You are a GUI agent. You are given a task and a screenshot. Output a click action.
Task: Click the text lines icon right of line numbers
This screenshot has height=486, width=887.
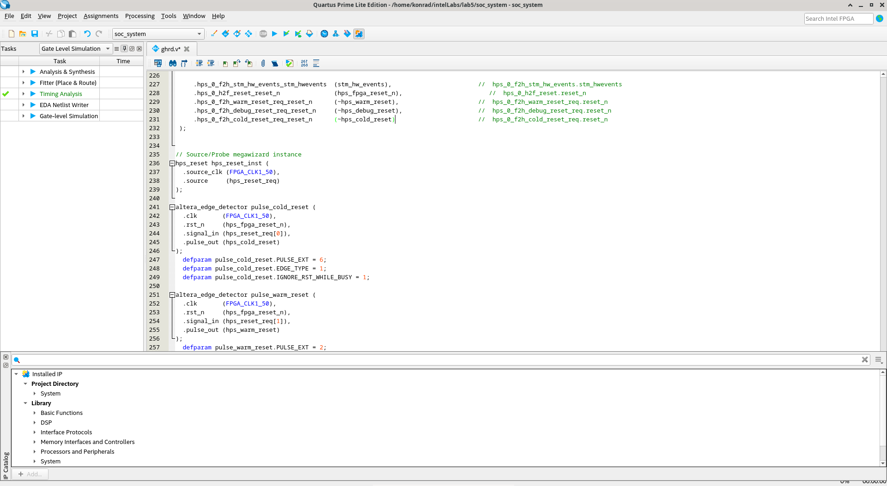pyautogui.click(x=316, y=63)
